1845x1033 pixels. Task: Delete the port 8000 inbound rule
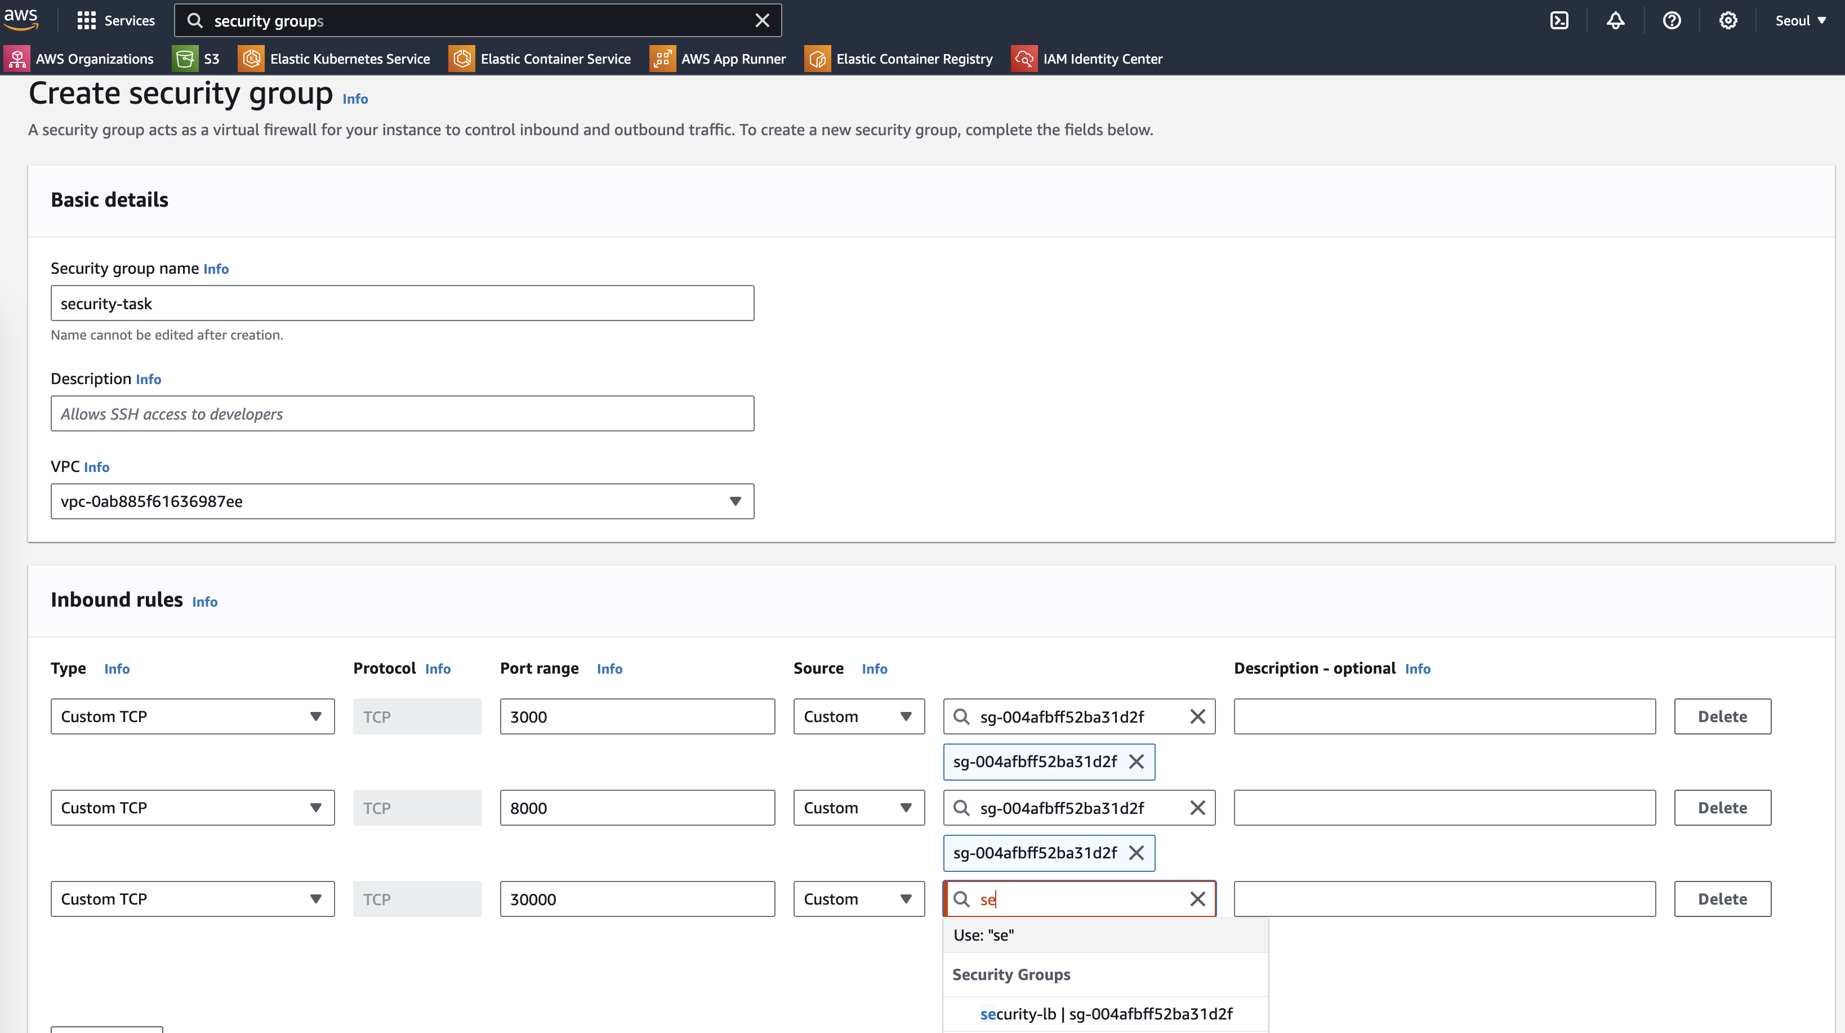(x=1722, y=808)
